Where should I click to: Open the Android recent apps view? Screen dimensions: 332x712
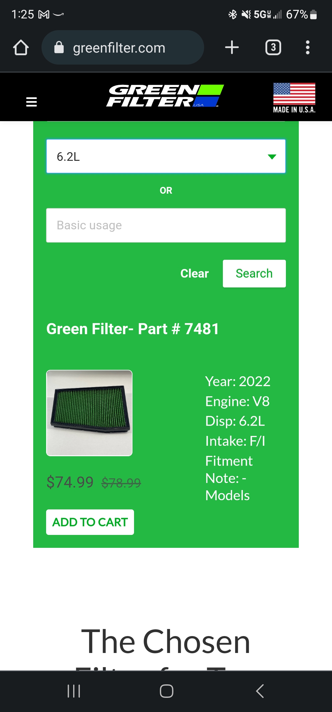(x=74, y=691)
